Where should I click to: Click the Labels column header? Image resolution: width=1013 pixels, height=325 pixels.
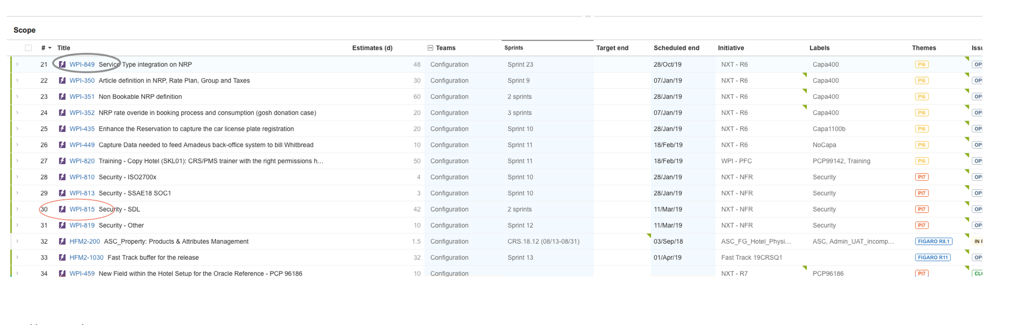[819, 48]
